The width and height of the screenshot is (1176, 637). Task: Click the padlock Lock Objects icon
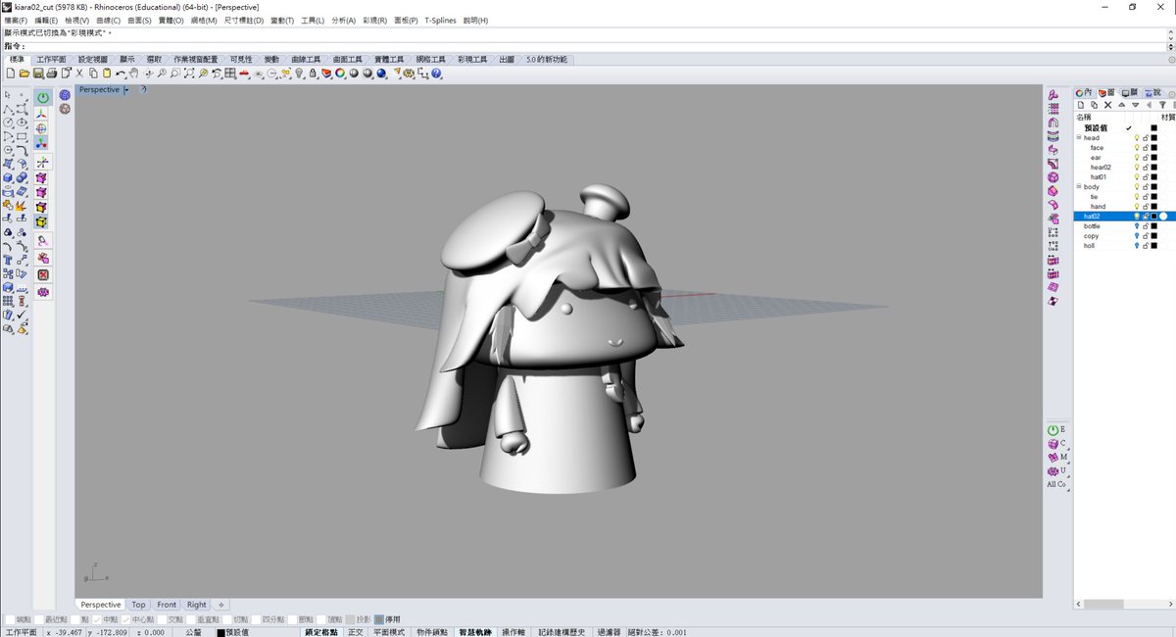(x=313, y=73)
